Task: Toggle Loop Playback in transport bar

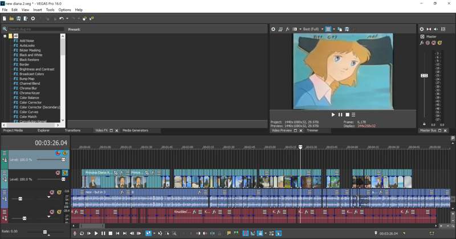Action: (82, 233)
